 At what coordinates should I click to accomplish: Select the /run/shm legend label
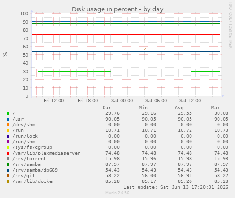pyautogui.click(x=24, y=142)
